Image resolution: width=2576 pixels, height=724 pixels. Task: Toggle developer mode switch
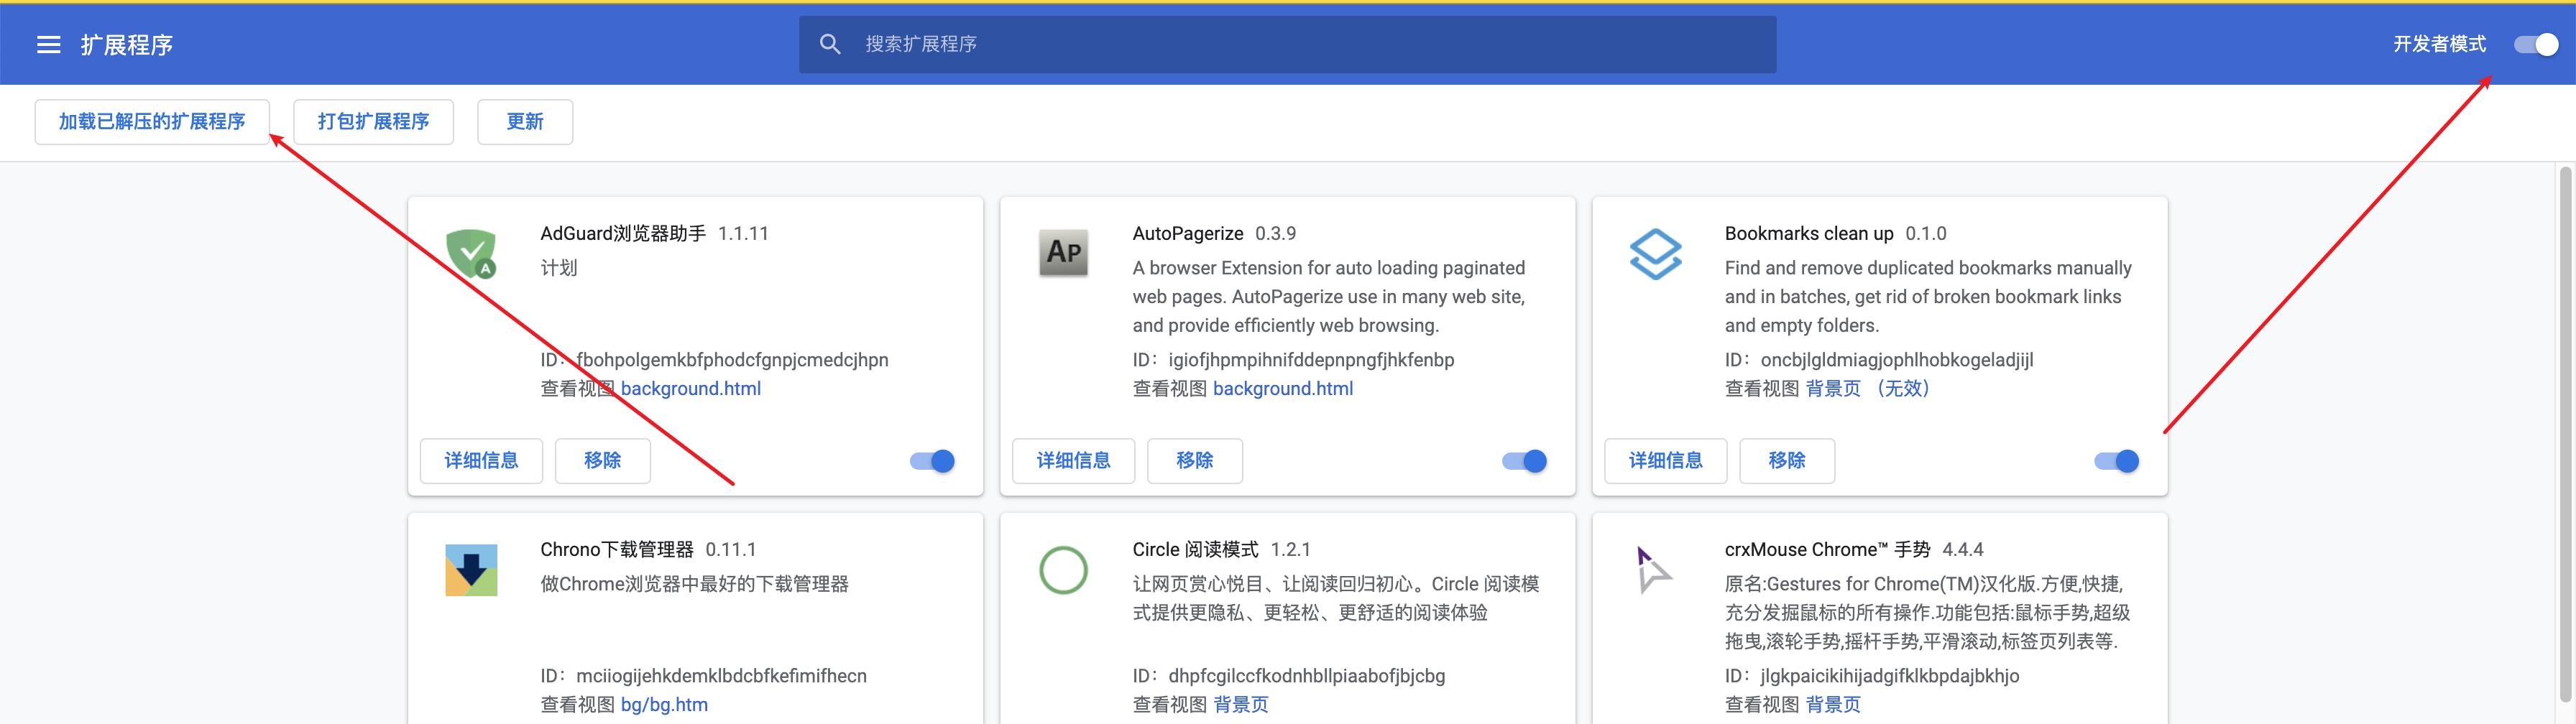(2536, 45)
